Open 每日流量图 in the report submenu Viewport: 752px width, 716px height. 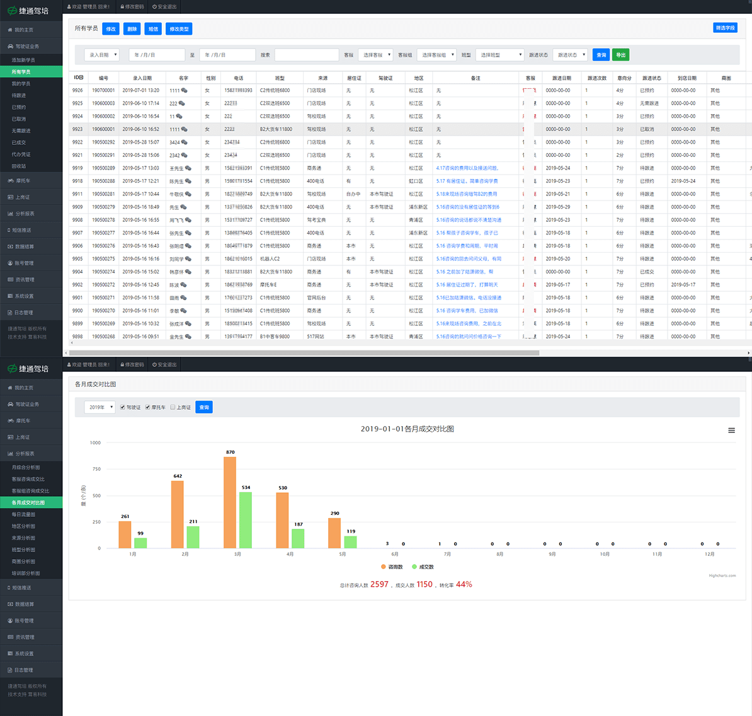[x=24, y=514]
